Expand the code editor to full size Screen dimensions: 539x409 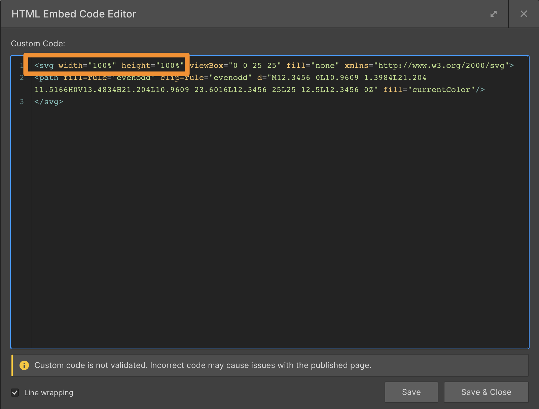(493, 14)
